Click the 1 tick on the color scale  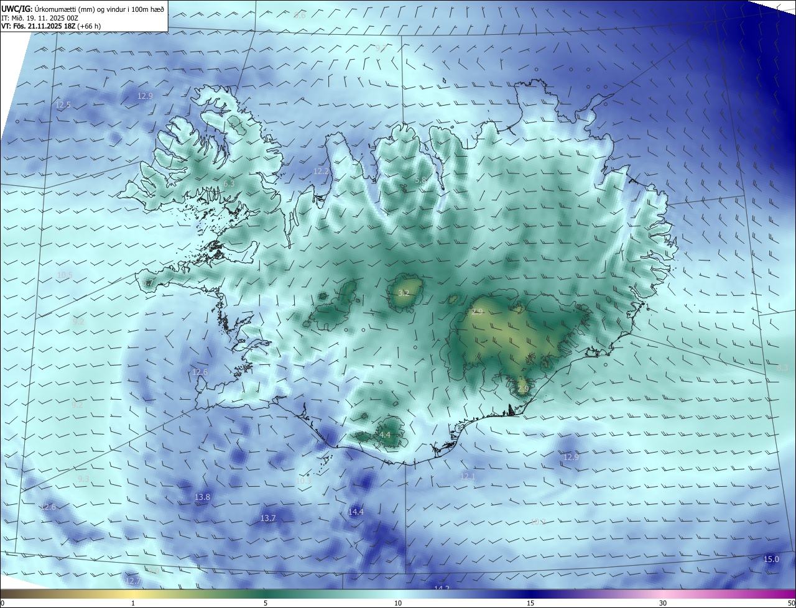[133, 603]
